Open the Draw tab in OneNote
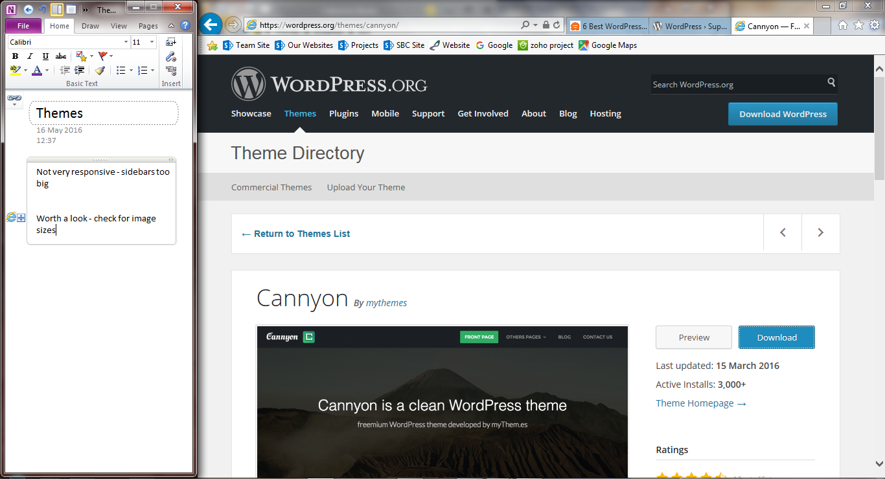885x479 pixels. pos(90,26)
